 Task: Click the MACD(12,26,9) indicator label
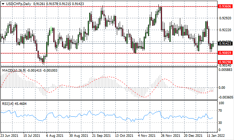14,71
